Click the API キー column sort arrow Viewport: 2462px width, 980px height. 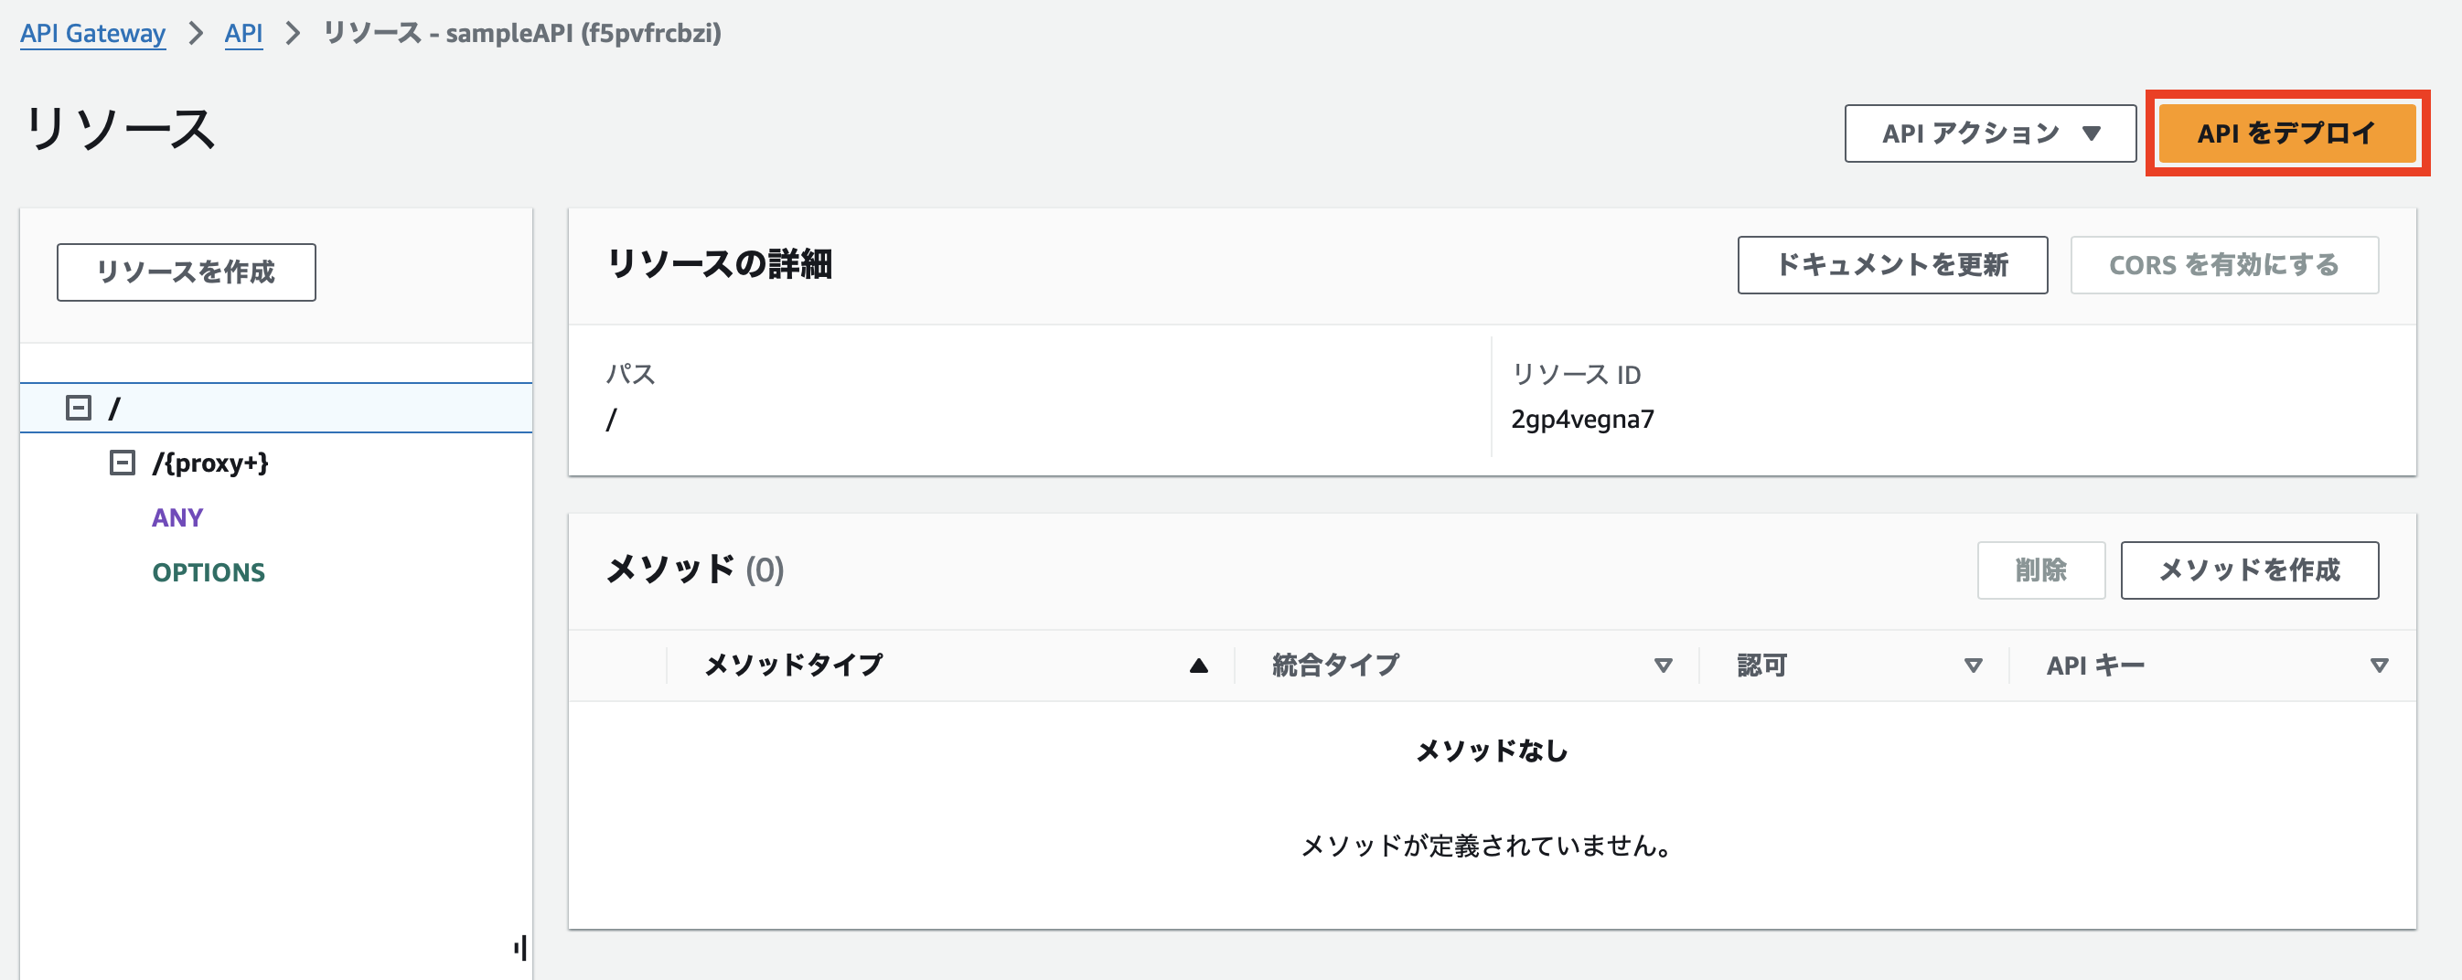click(2380, 665)
